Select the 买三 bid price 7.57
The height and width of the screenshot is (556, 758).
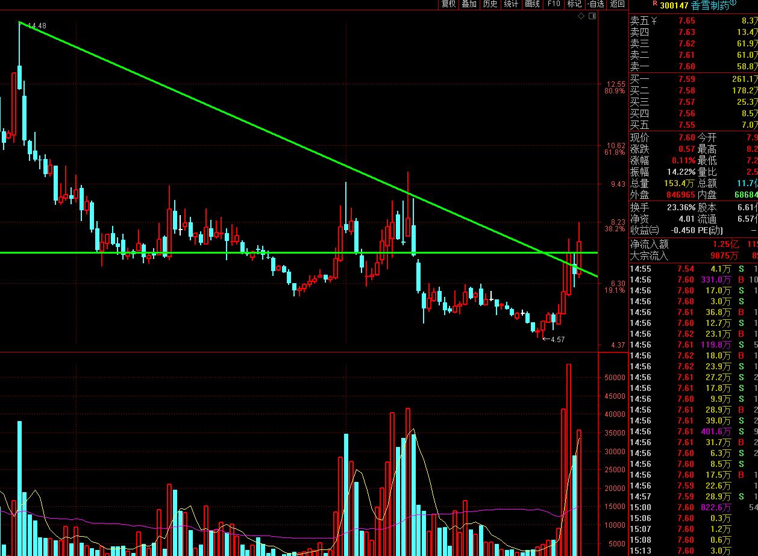pos(687,102)
